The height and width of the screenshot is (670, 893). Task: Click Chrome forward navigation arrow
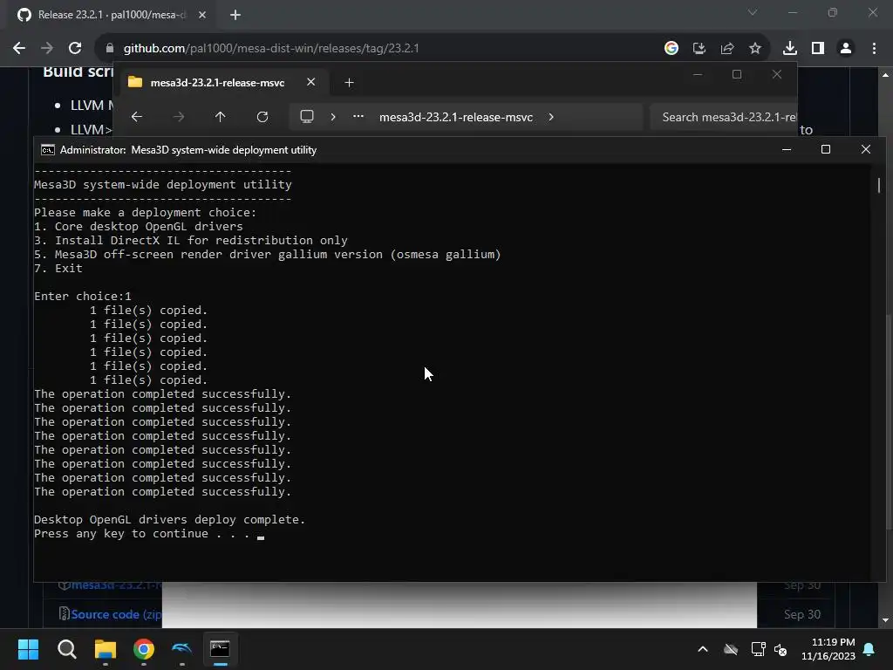pyautogui.click(x=47, y=49)
